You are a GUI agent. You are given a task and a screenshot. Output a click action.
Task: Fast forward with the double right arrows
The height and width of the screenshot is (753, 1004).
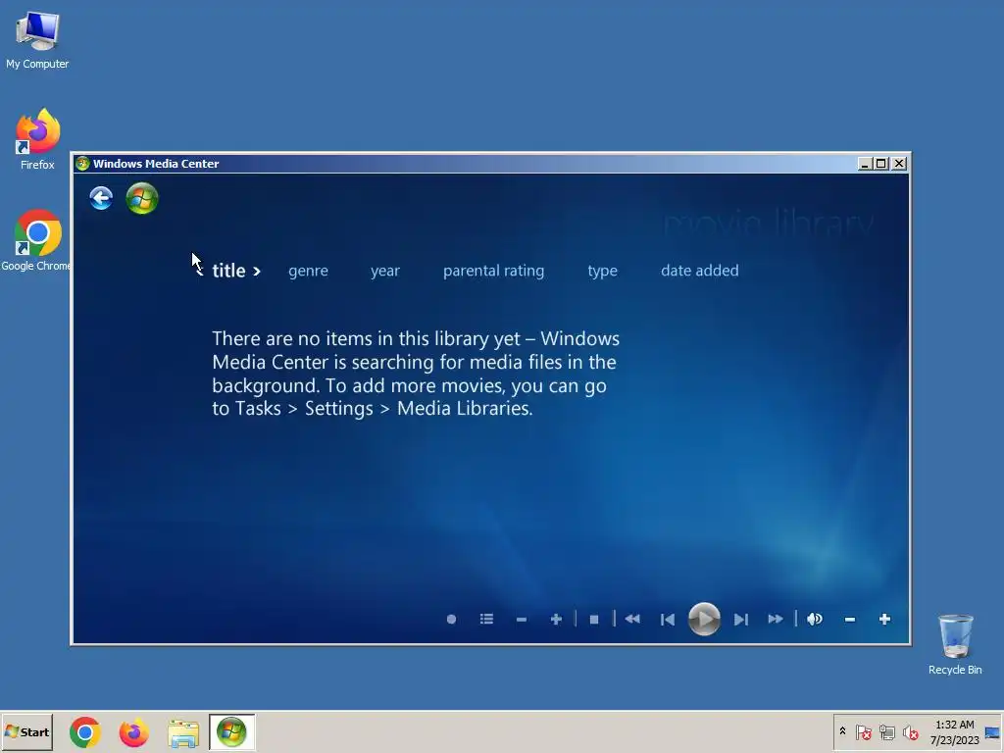[x=776, y=620]
